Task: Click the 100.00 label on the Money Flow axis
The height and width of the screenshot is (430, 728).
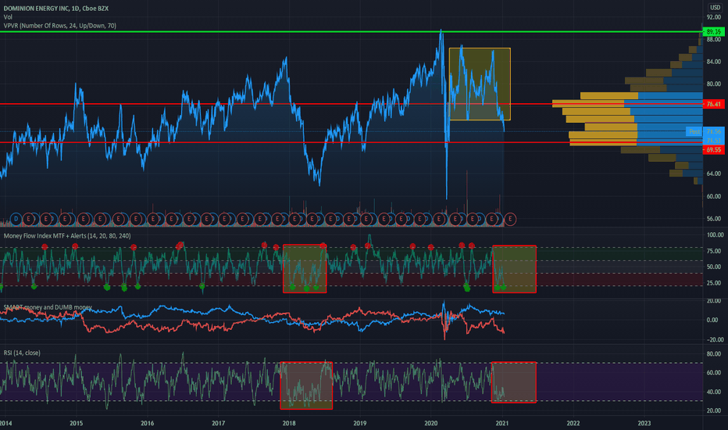Action: tap(715, 235)
